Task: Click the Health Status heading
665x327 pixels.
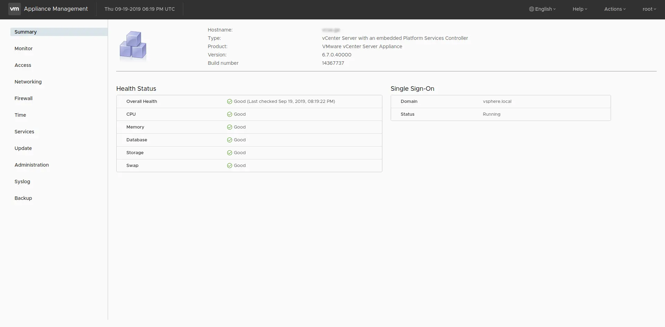Action: tap(136, 89)
